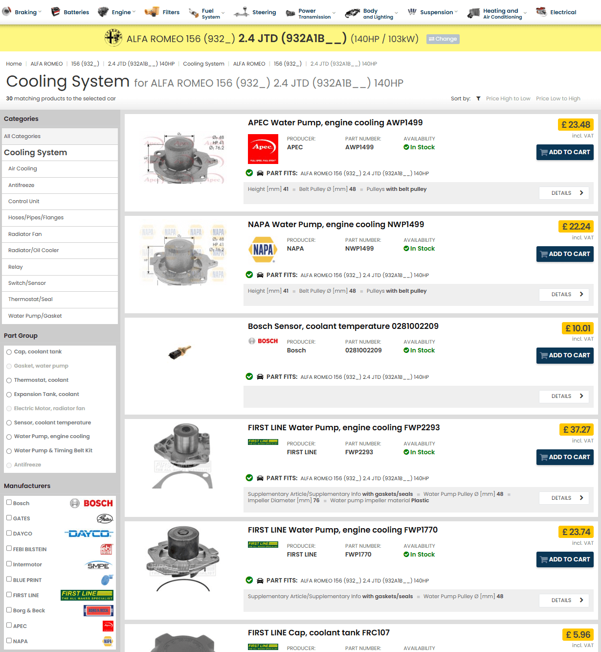The height and width of the screenshot is (652, 601).
Task: Click the Borg & Beck logo
Action: [98, 610]
